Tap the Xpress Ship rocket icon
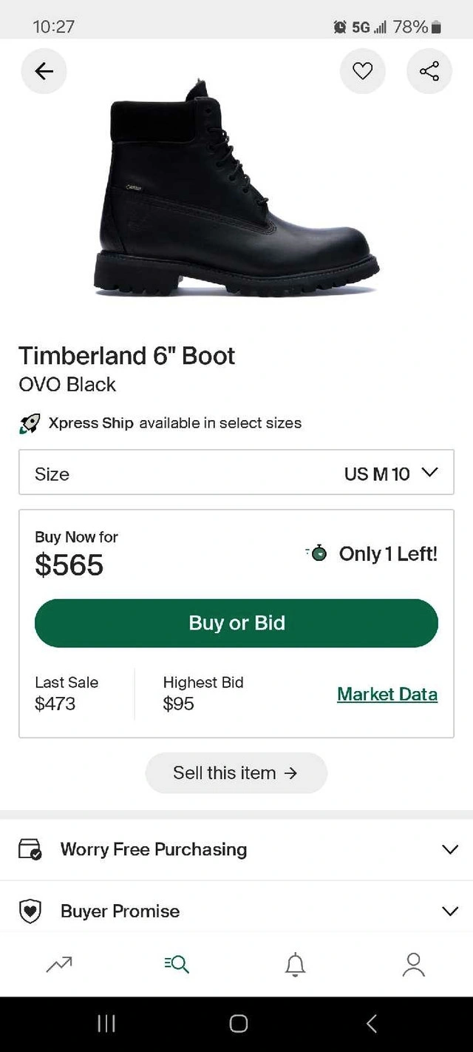 (x=30, y=424)
